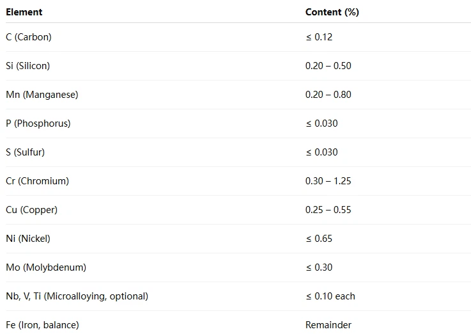The width and height of the screenshot is (471, 334).
Task: Click the Content (%) column header
Action: point(332,12)
